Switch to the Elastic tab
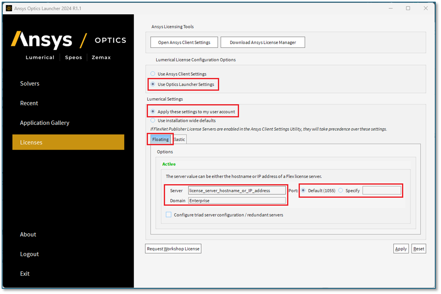 tap(179, 139)
